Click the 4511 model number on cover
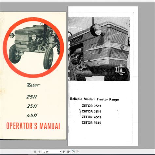 (32, 115)
